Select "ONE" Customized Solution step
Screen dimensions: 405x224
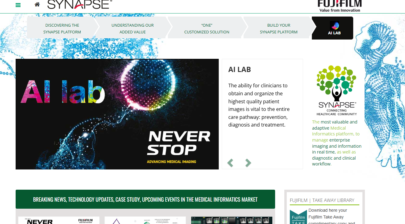click(x=207, y=28)
